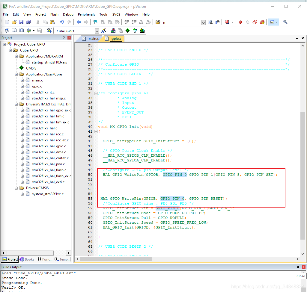Select stm32f1xx_hal_gpio.c in project tree
The height and width of the screenshot is (292, 307).
pyautogui.click(x=49, y=146)
